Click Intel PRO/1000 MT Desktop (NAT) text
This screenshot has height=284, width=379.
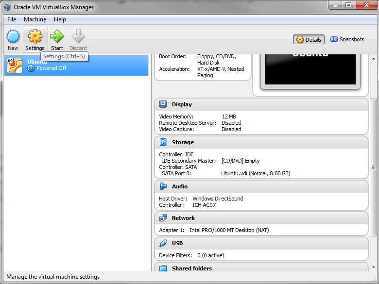click(229, 230)
